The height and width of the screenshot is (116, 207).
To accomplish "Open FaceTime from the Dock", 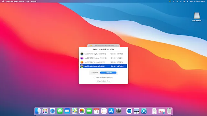I will [x=89, y=111].
